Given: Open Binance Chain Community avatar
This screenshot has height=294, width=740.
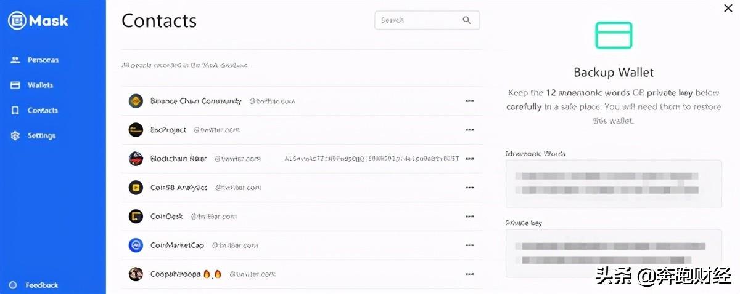Looking at the screenshot, I should coord(136,101).
